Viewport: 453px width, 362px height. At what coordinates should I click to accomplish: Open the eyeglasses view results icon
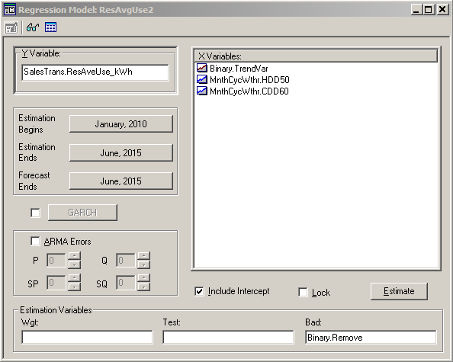pyautogui.click(x=33, y=27)
